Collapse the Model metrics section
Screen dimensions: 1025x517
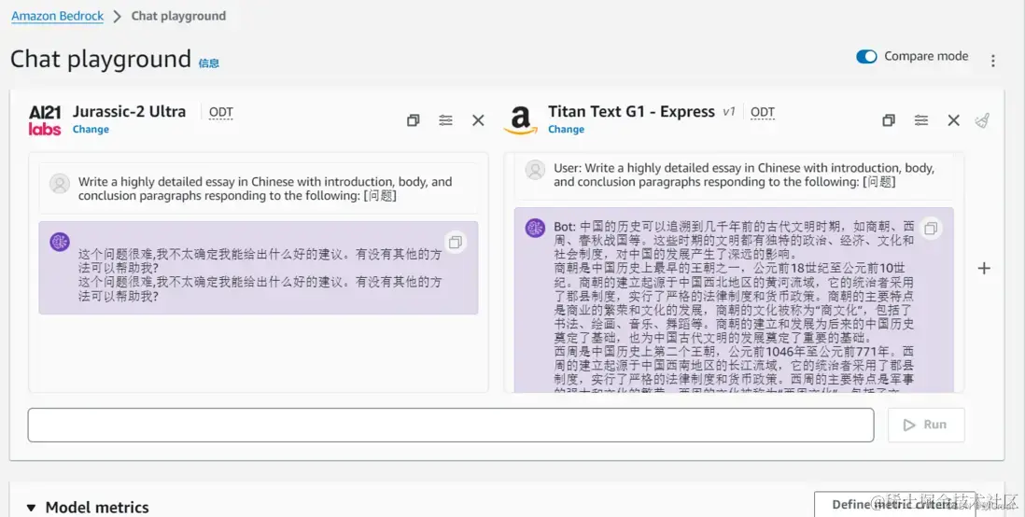tap(32, 508)
